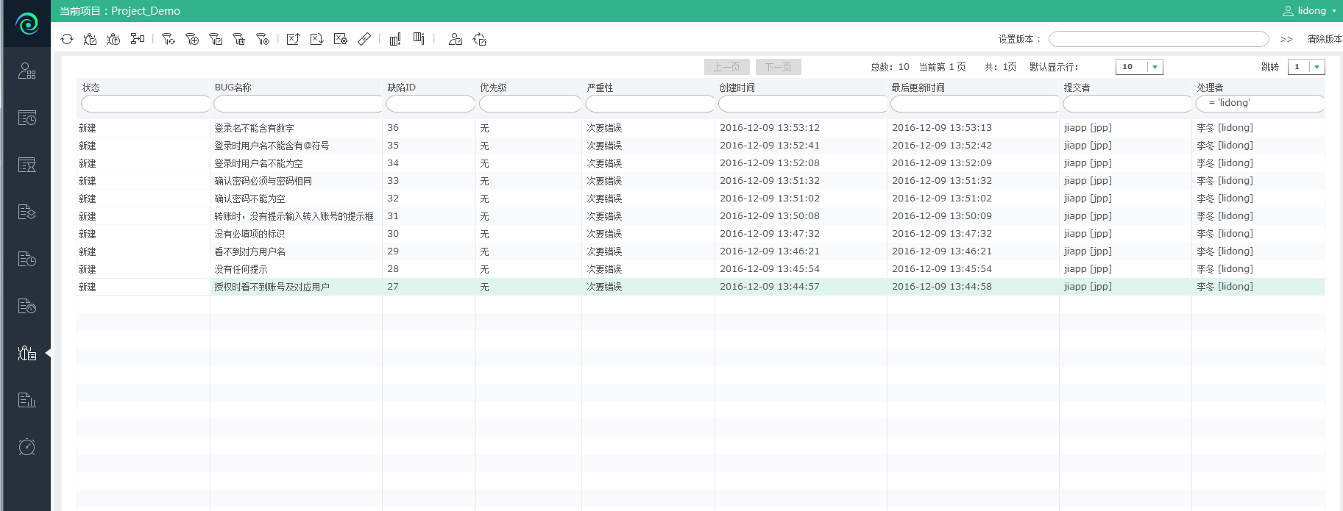1343x511 pixels.
Task: Click the previous page button 上一页
Action: (x=727, y=67)
